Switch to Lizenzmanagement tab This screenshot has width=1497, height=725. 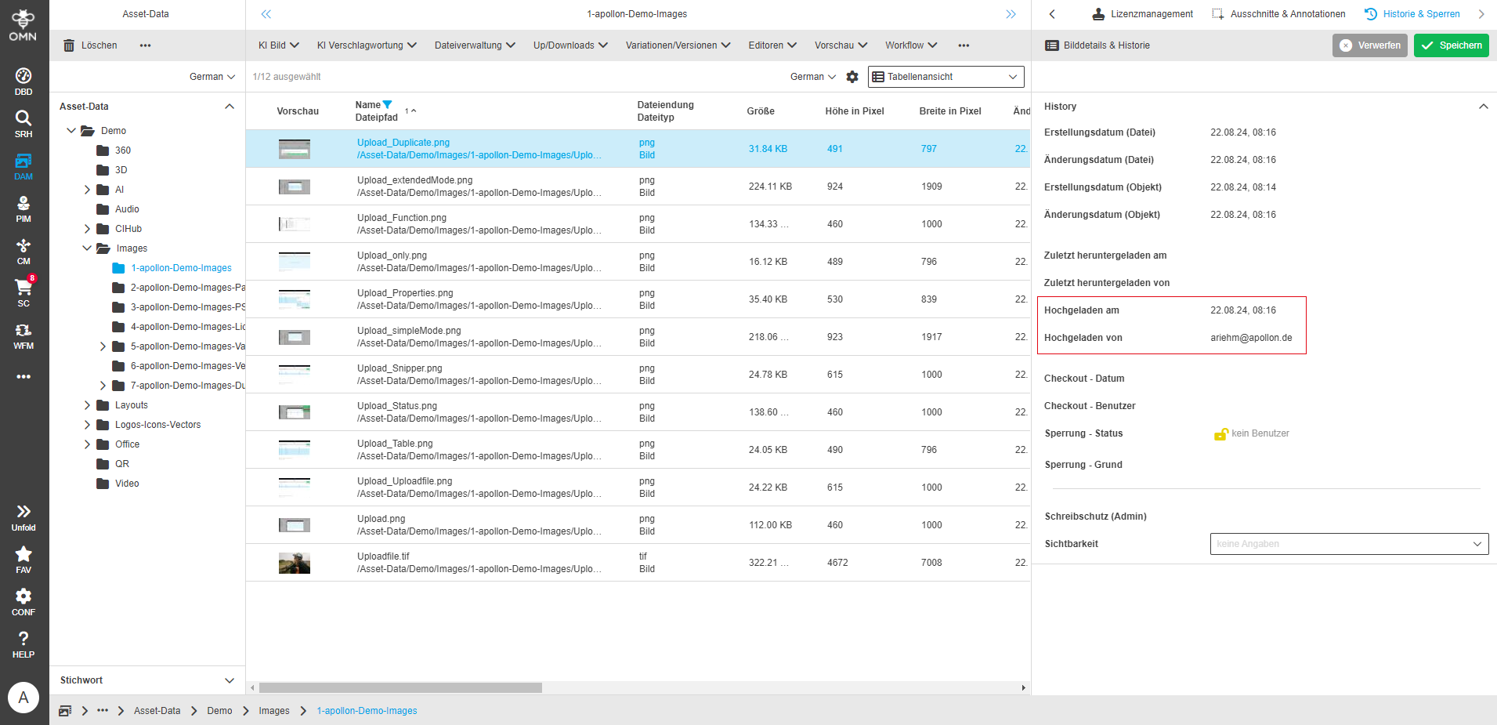click(x=1142, y=14)
